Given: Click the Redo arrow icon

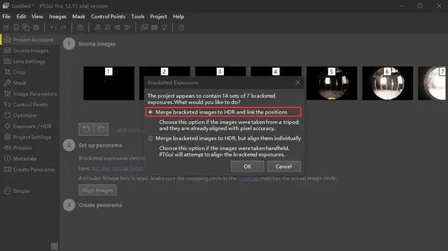Looking at the screenshot, I should pyautogui.click(x=63, y=28).
